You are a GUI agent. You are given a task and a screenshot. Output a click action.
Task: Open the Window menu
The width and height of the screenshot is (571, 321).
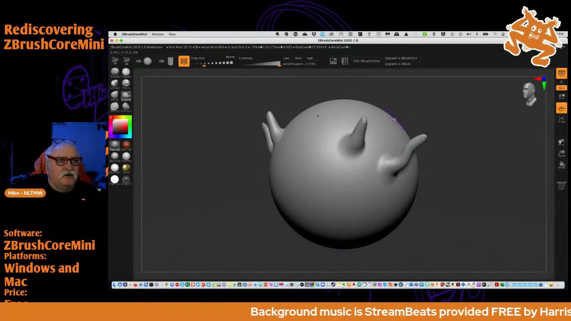[x=157, y=34]
